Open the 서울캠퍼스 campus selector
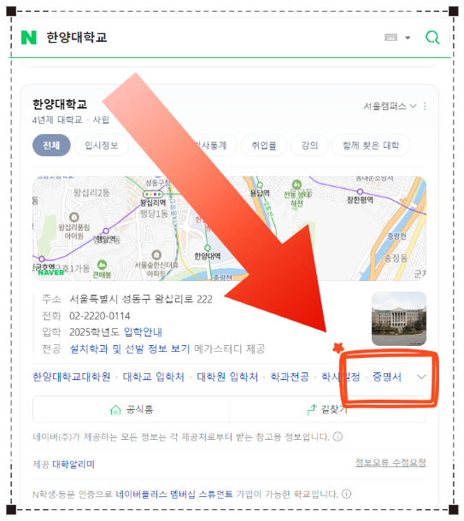The image size is (464, 521). click(390, 106)
